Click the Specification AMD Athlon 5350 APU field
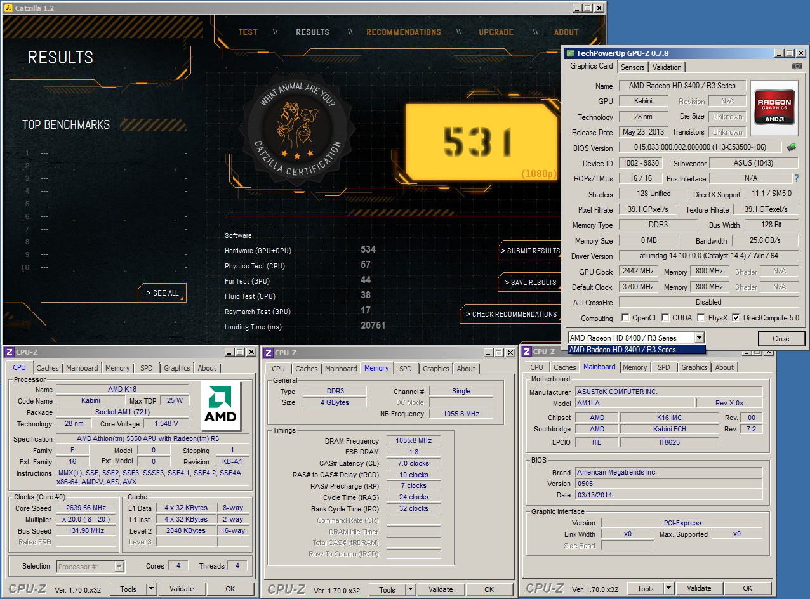Viewport: 810px width, 599px height. (154, 438)
